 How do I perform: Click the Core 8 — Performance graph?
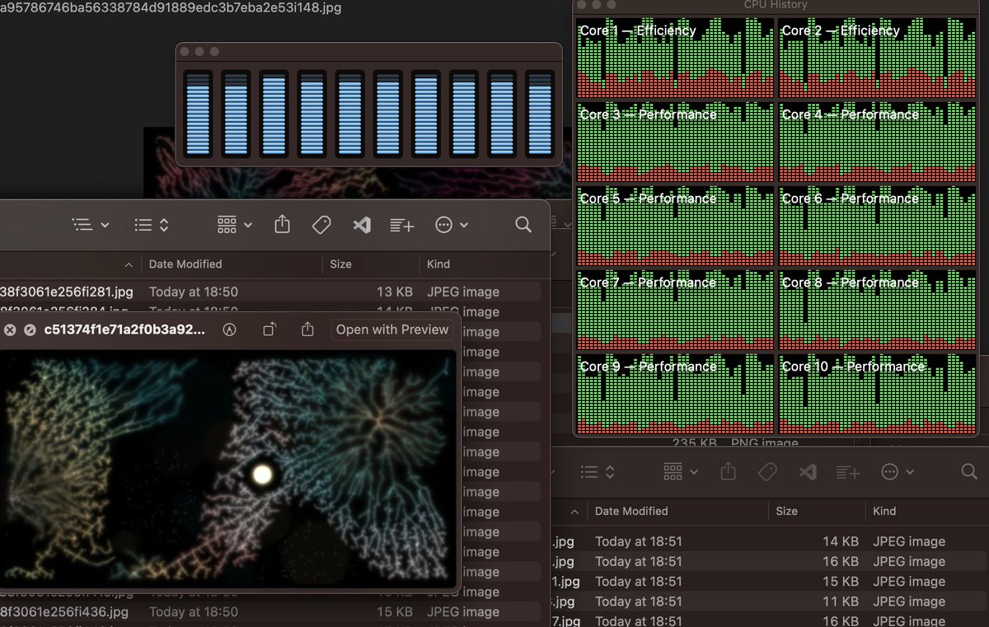coord(878,310)
